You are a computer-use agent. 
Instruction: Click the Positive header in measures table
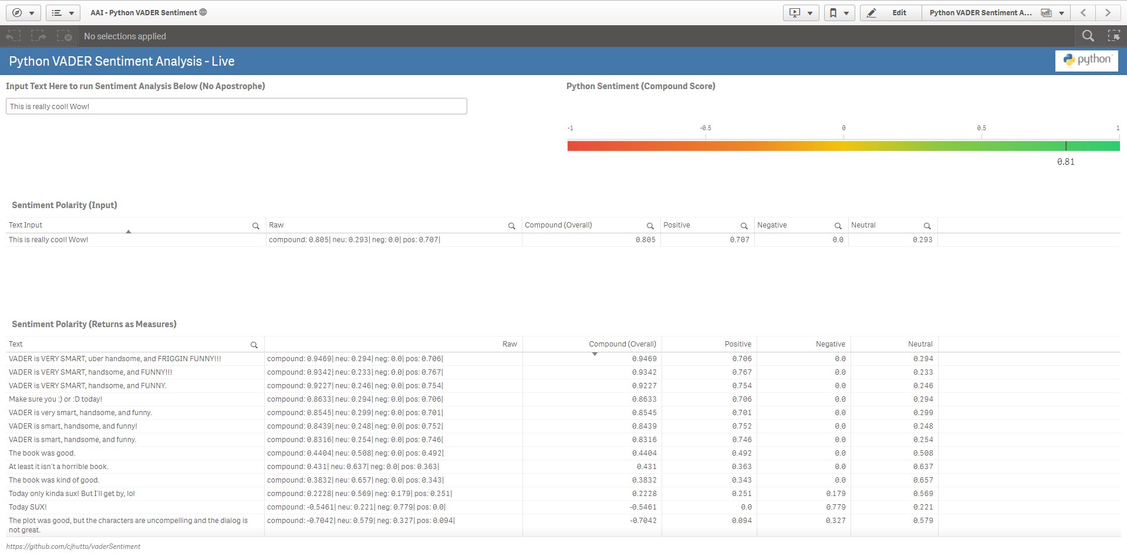738,344
